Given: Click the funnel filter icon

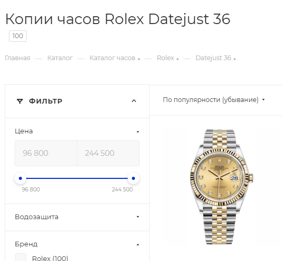Looking at the screenshot, I should (x=20, y=101).
